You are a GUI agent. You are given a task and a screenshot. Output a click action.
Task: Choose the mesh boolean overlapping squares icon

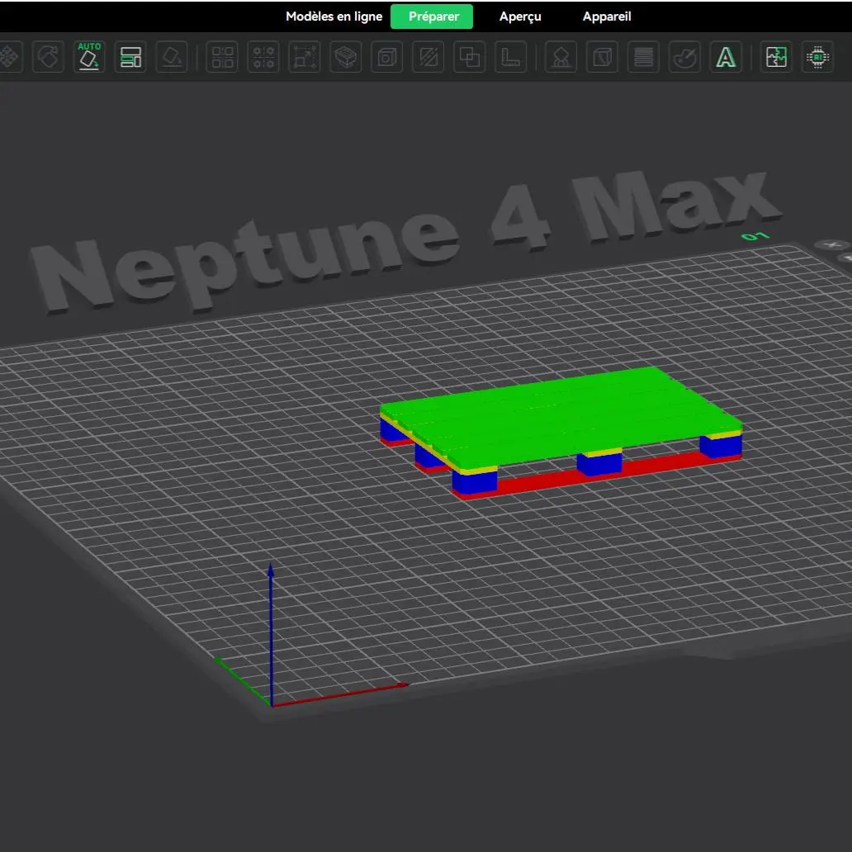[470, 56]
